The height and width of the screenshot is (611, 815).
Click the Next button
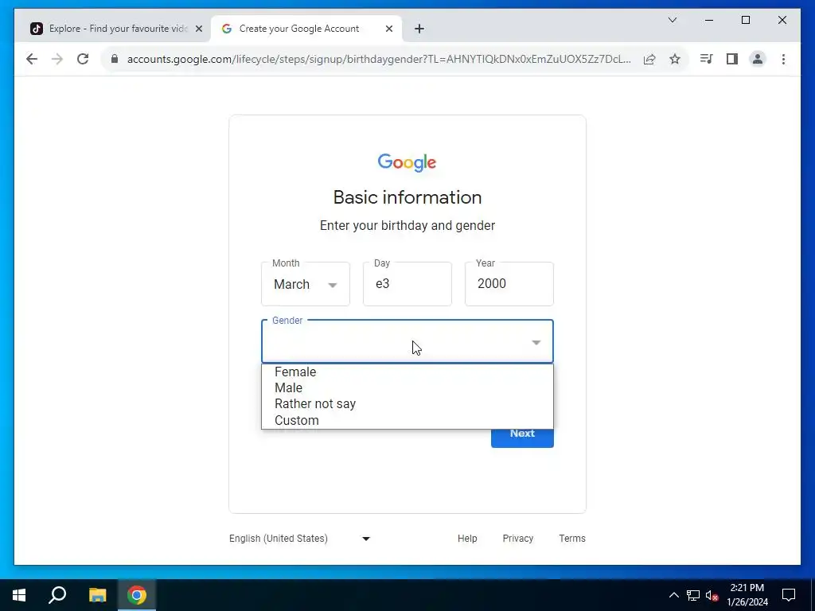tap(522, 438)
